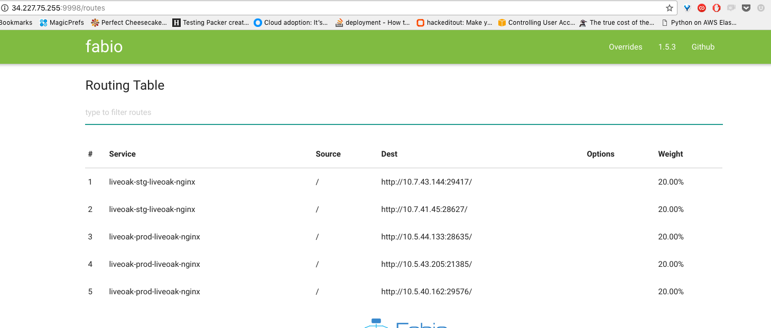The image size is (771, 328).
Task: Click the Dest column header
Action: (389, 154)
